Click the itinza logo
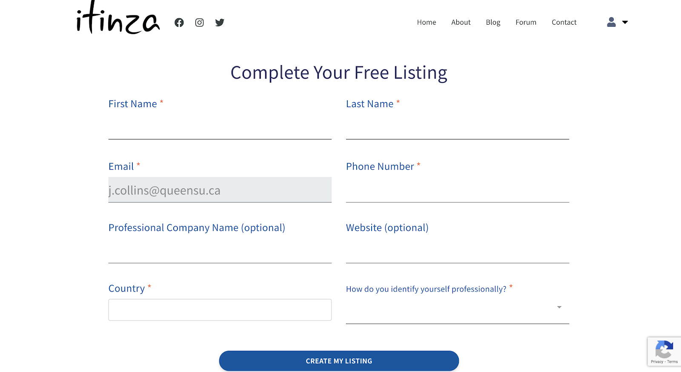Image resolution: width=681 pixels, height=372 pixels. (118, 20)
